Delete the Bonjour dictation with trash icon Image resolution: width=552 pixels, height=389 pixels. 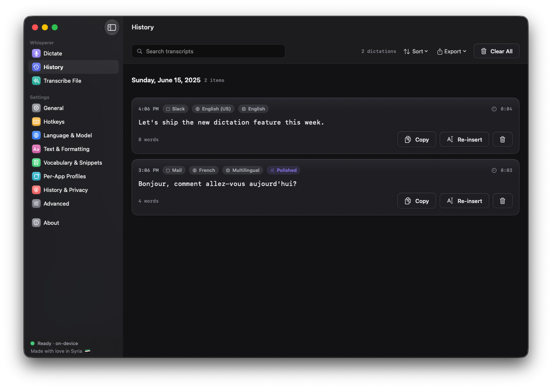tap(502, 201)
